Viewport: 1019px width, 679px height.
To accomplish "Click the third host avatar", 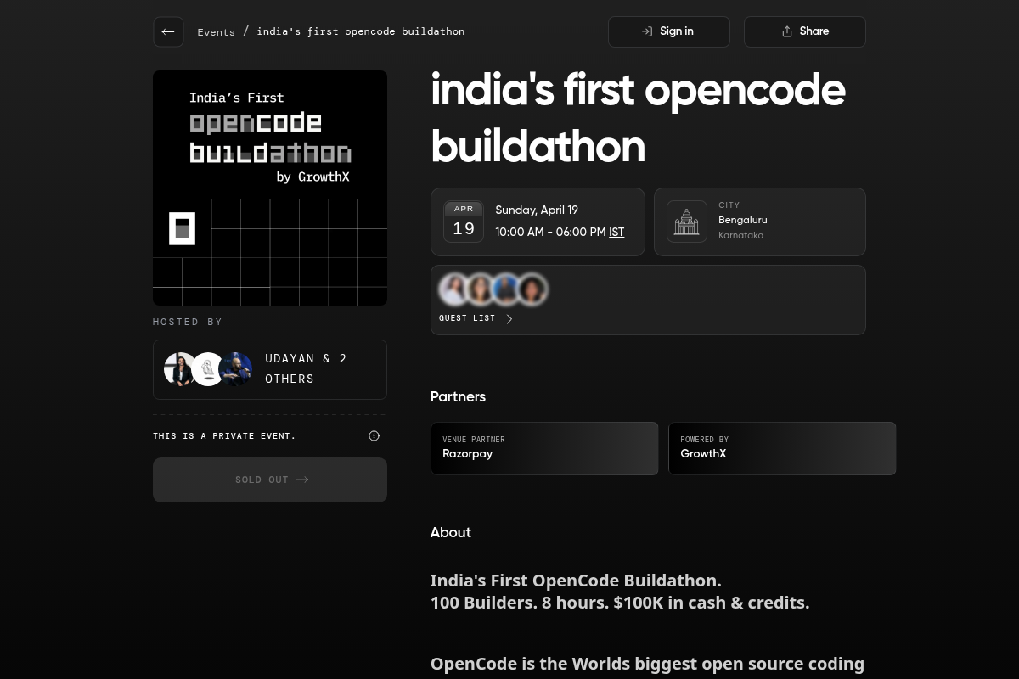I will [x=235, y=369].
